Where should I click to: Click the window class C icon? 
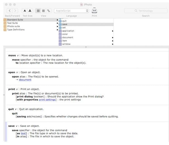60,44
